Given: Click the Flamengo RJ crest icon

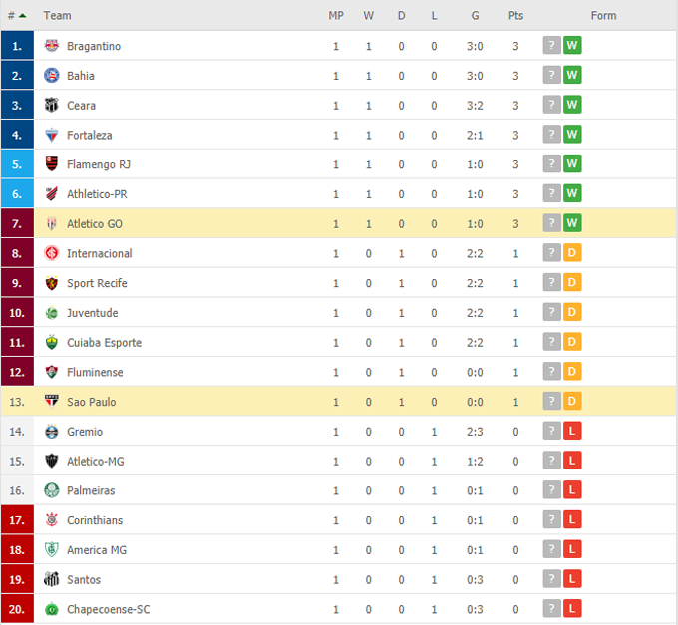Looking at the screenshot, I should [52, 164].
